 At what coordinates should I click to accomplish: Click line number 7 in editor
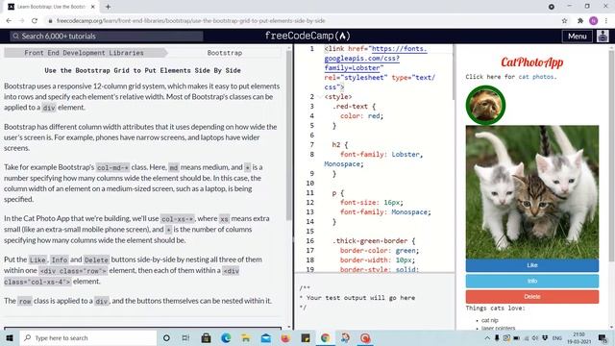coord(311,145)
